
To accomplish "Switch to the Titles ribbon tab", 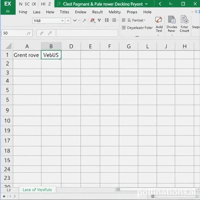I will [64, 12].
